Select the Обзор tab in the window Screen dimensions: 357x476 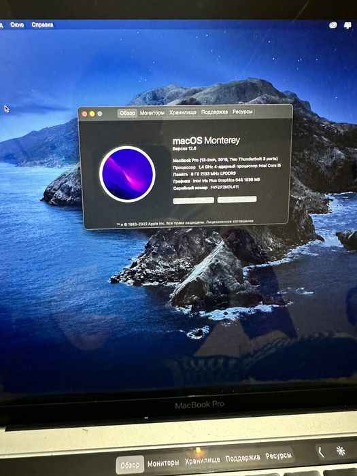[127, 113]
